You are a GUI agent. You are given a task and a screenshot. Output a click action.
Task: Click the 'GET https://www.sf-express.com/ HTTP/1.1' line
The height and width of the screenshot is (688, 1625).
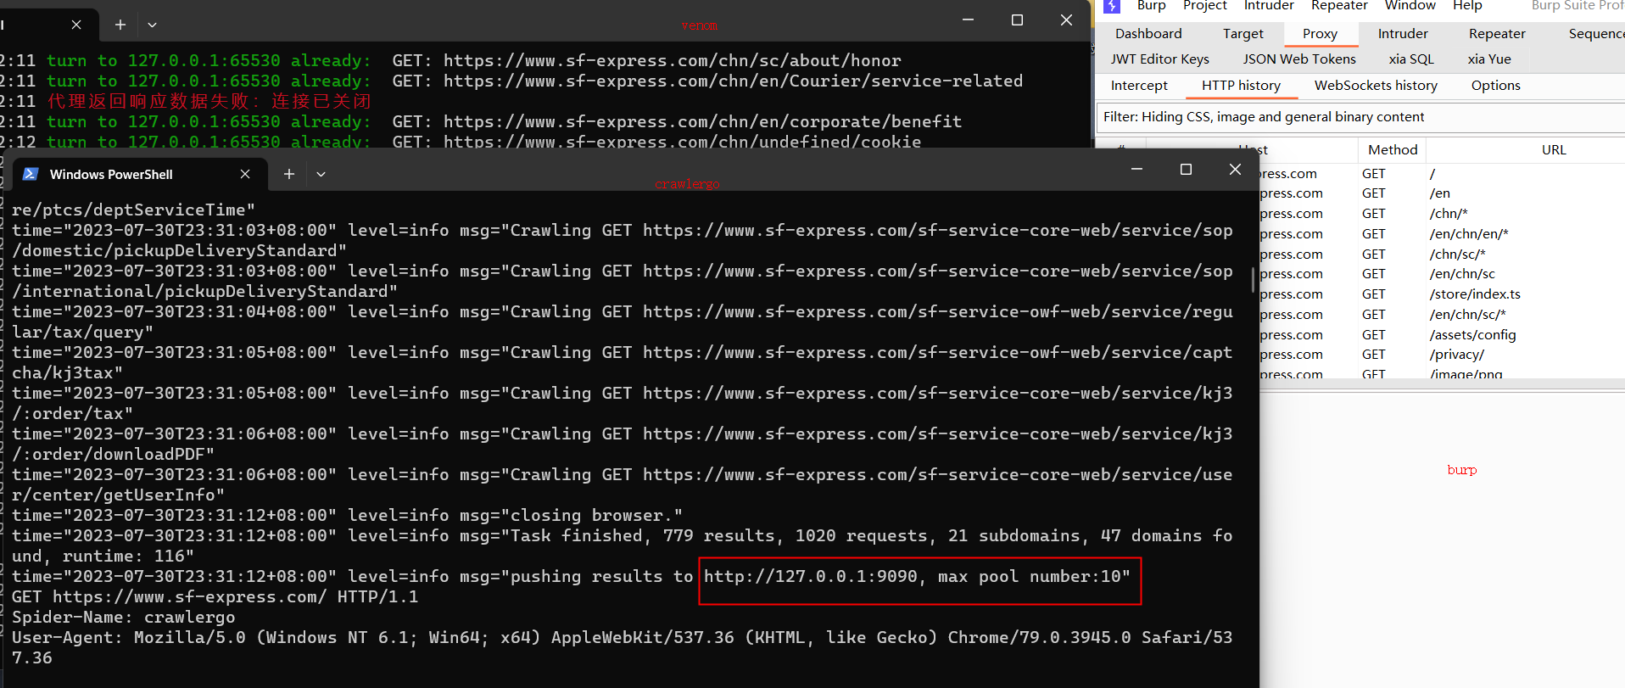pos(215,597)
